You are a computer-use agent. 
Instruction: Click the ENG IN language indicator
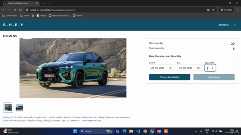(207, 131)
